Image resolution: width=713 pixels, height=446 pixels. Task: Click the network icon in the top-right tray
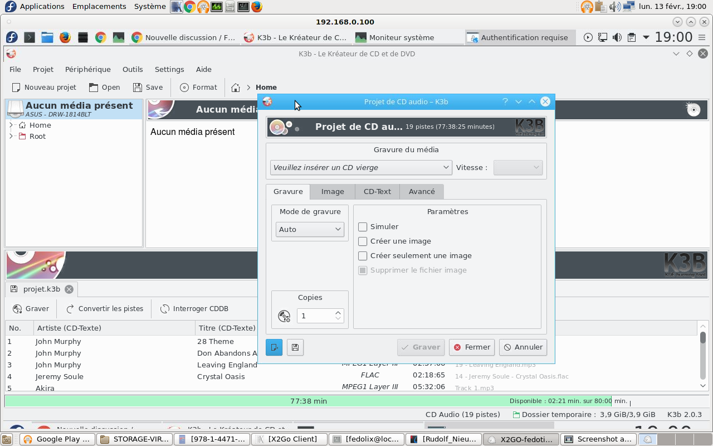[629, 7]
